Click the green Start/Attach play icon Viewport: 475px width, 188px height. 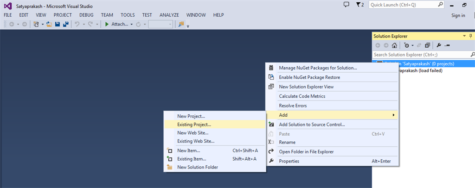(x=107, y=24)
